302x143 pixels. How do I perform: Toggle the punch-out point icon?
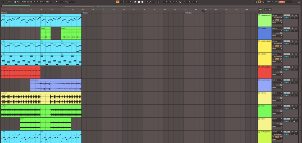coord(184,2)
